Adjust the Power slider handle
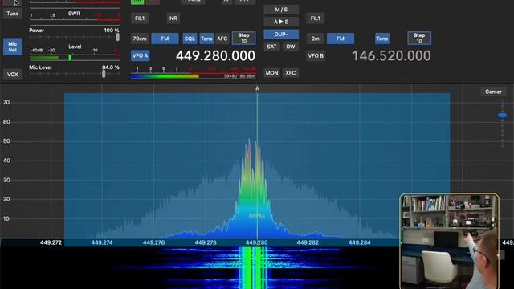This screenshot has width=514, height=289. pyautogui.click(x=118, y=37)
